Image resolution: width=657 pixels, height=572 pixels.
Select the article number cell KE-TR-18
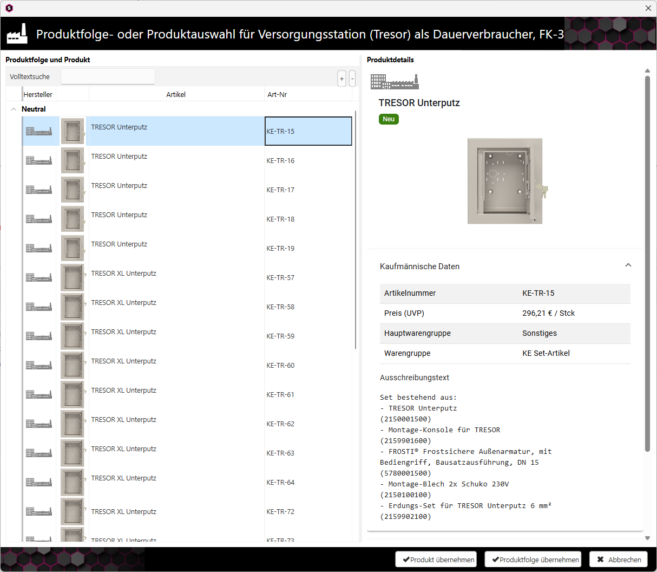point(308,219)
